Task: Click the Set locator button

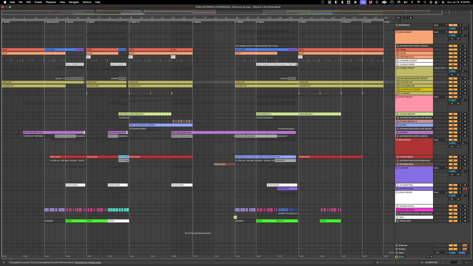Action: tap(398, 18)
